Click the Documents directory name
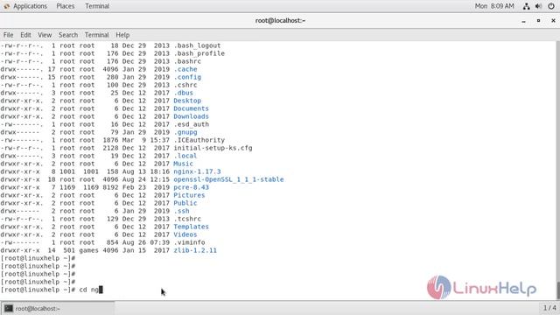 coord(191,108)
